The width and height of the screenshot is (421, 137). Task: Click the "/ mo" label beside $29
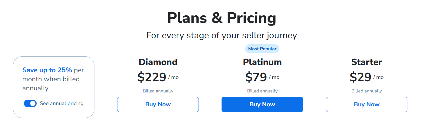click(378, 77)
